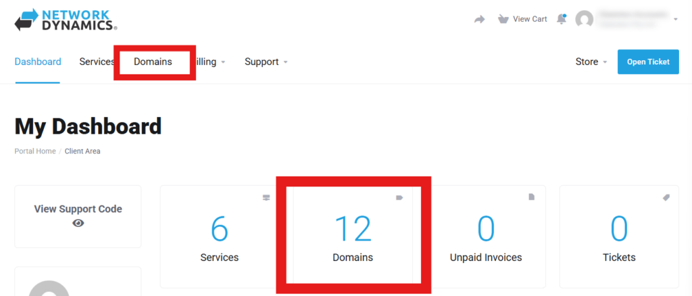Open the 6 Services tile

pos(220,237)
